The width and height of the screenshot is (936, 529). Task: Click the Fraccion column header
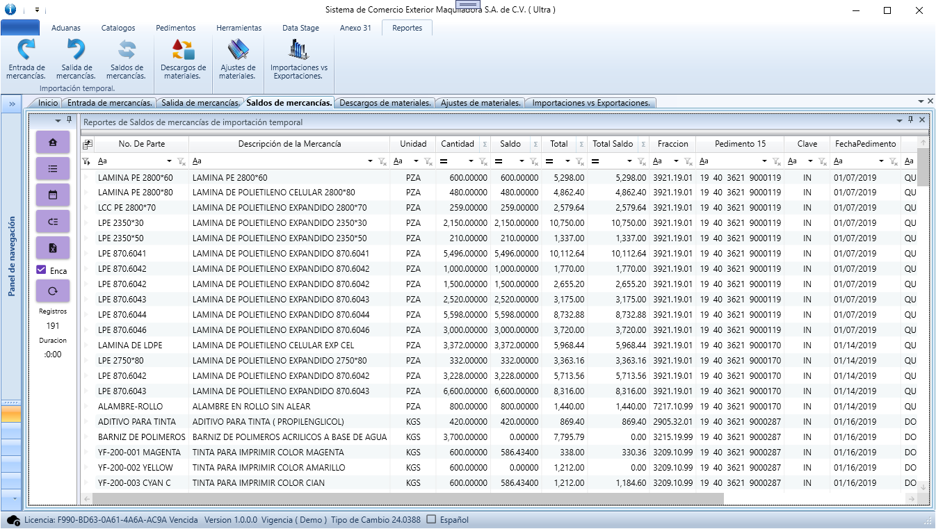[672, 144]
